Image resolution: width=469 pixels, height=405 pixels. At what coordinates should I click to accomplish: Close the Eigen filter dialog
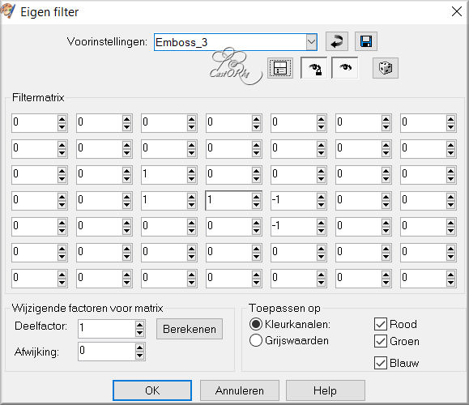(457, 11)
